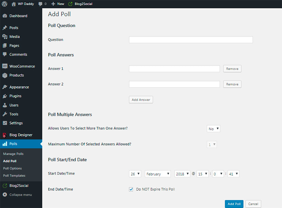The width and height of the screenshot is (282, 208).
Task: Click the blue Add Poll button
Action: pyautogui.click(x=234, y=204)
